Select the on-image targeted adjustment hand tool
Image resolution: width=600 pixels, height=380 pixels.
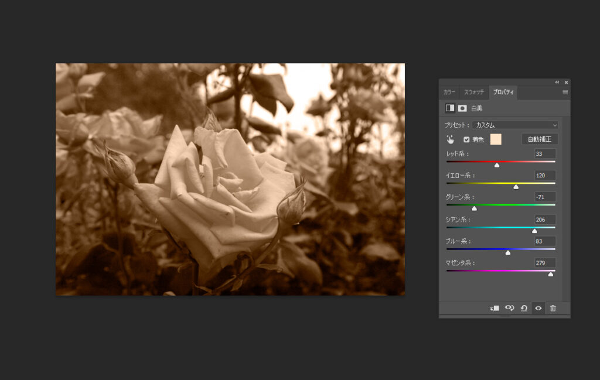[450, 139]
